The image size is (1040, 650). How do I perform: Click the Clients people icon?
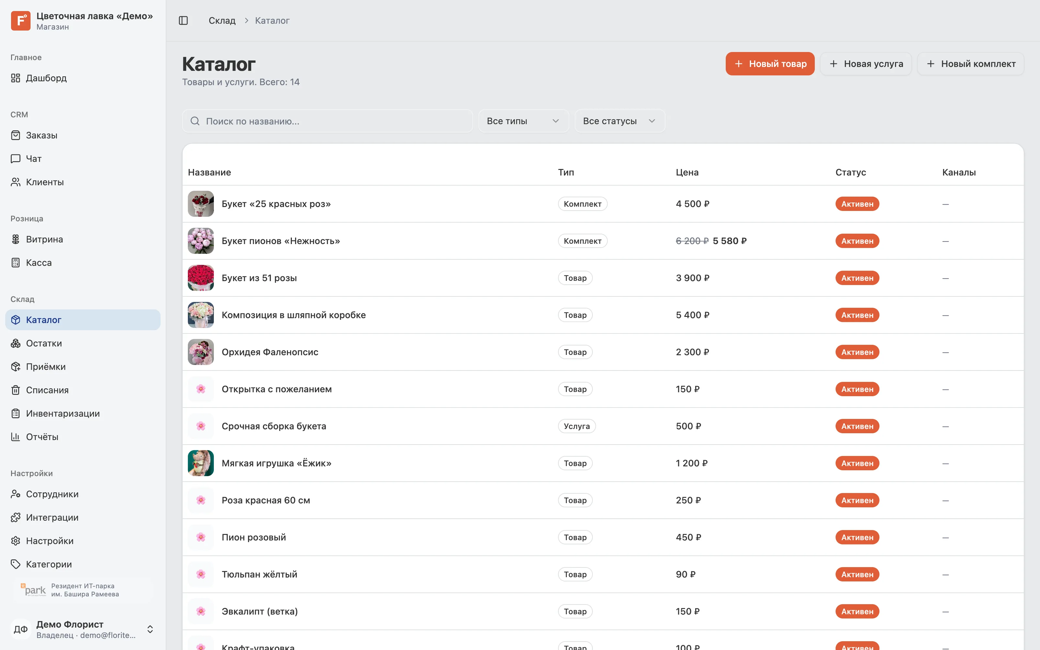coord(16,182)
